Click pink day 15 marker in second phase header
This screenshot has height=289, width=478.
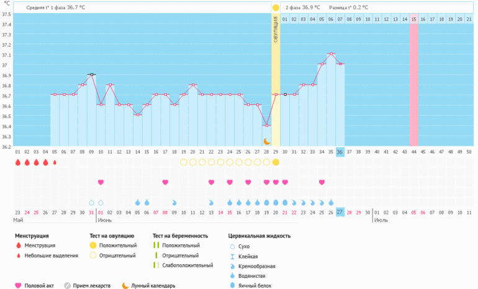point(413,20)
